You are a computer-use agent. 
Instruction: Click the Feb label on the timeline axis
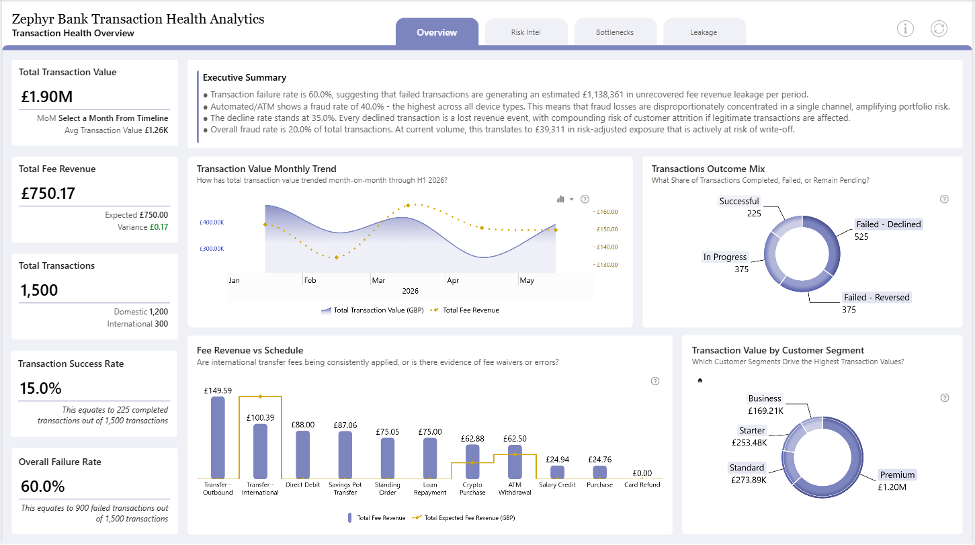pos(310,280)
